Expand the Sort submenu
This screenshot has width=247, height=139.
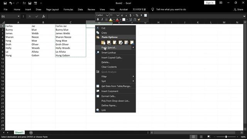coord(115,81)
